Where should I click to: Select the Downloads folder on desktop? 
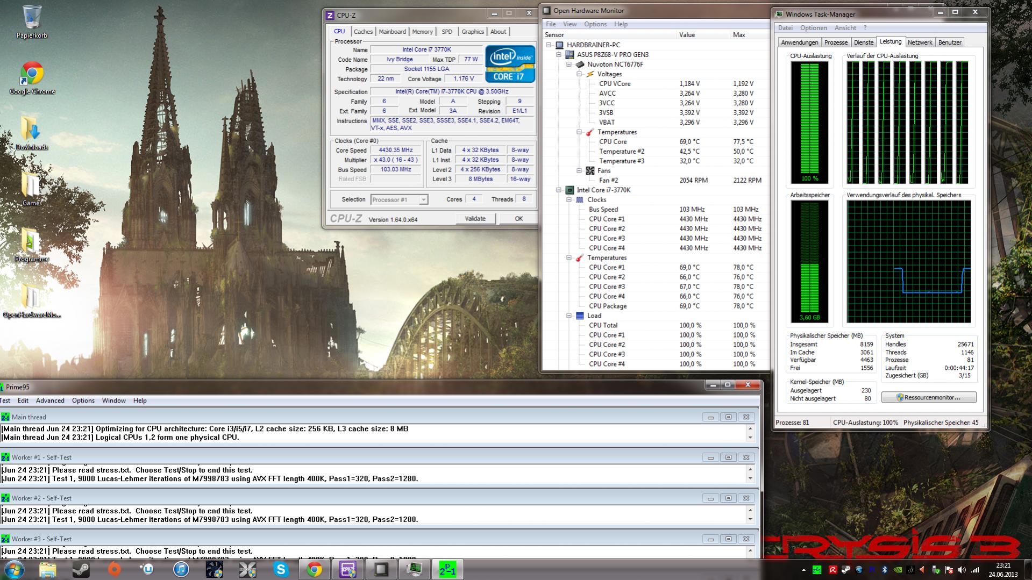tap(32, 134)
